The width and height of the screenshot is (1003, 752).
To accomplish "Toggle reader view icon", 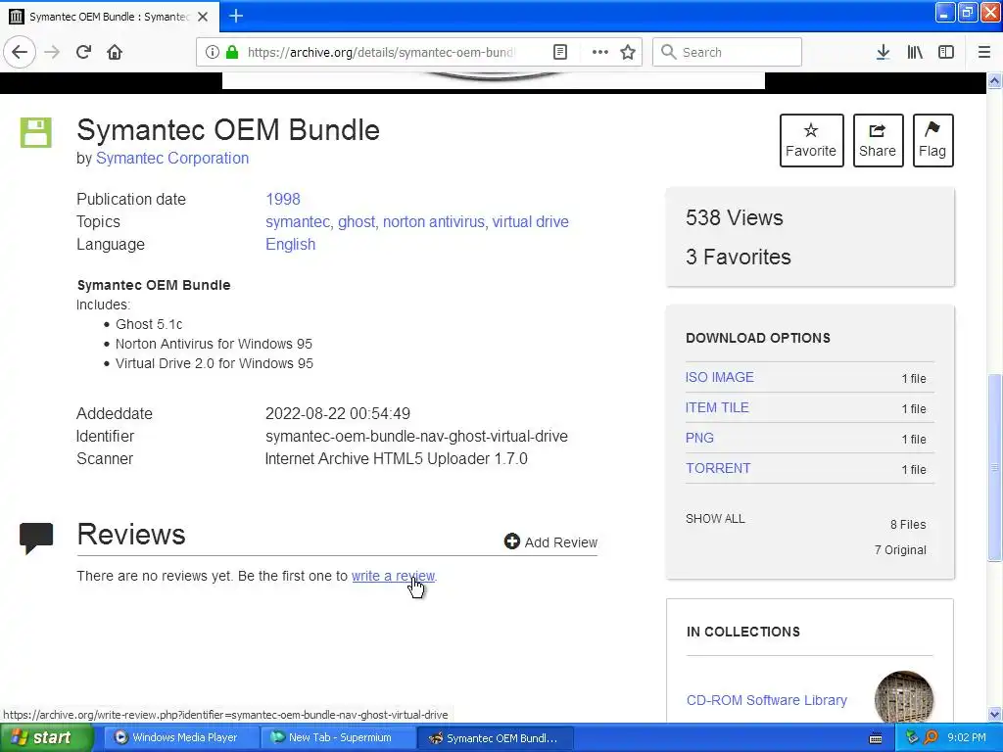I will click(559, 52).
